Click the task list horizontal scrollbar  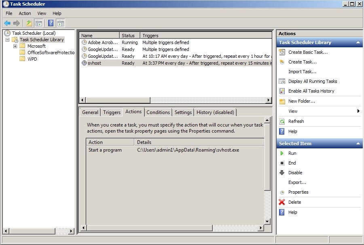(x=117, y=100)
